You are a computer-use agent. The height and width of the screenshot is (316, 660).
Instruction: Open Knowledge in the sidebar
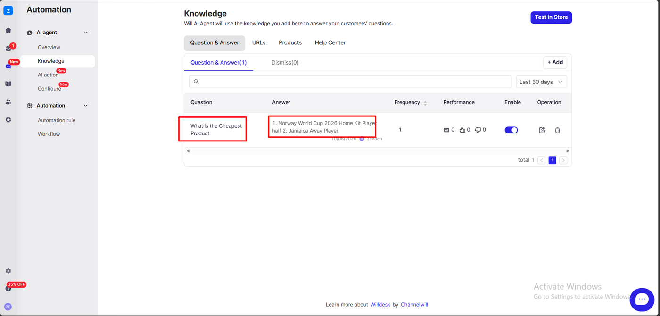click(x=58, y=61)
